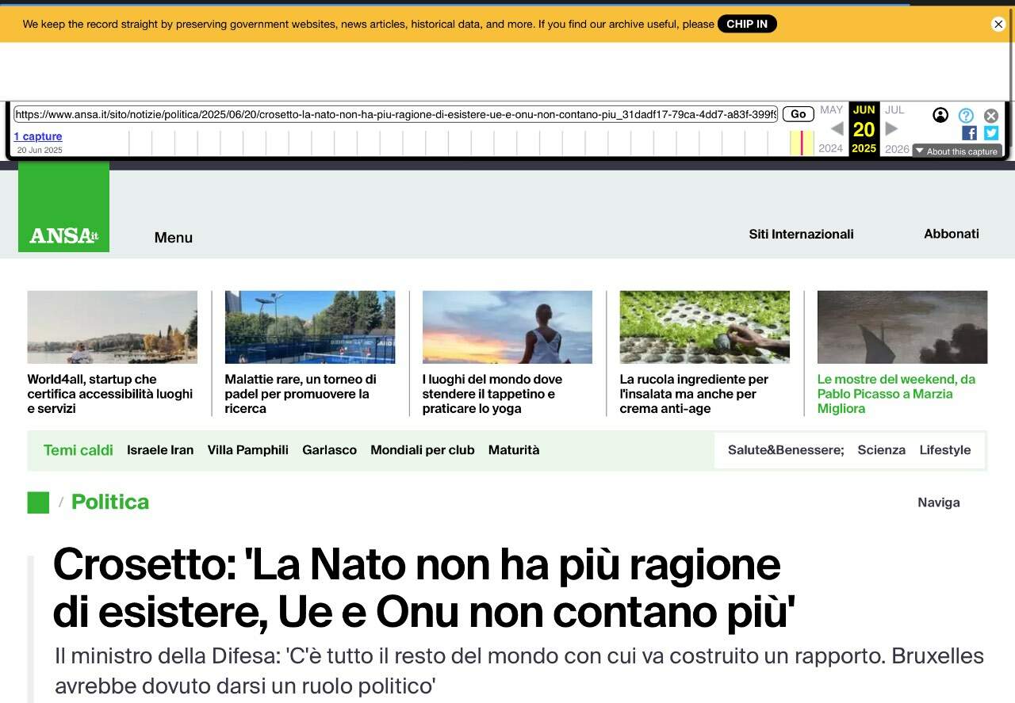This screenshot has height=703, width=1015.
Task: Click the previous capture left arrow
Action: pyautogui.click(x=837, y=128)
